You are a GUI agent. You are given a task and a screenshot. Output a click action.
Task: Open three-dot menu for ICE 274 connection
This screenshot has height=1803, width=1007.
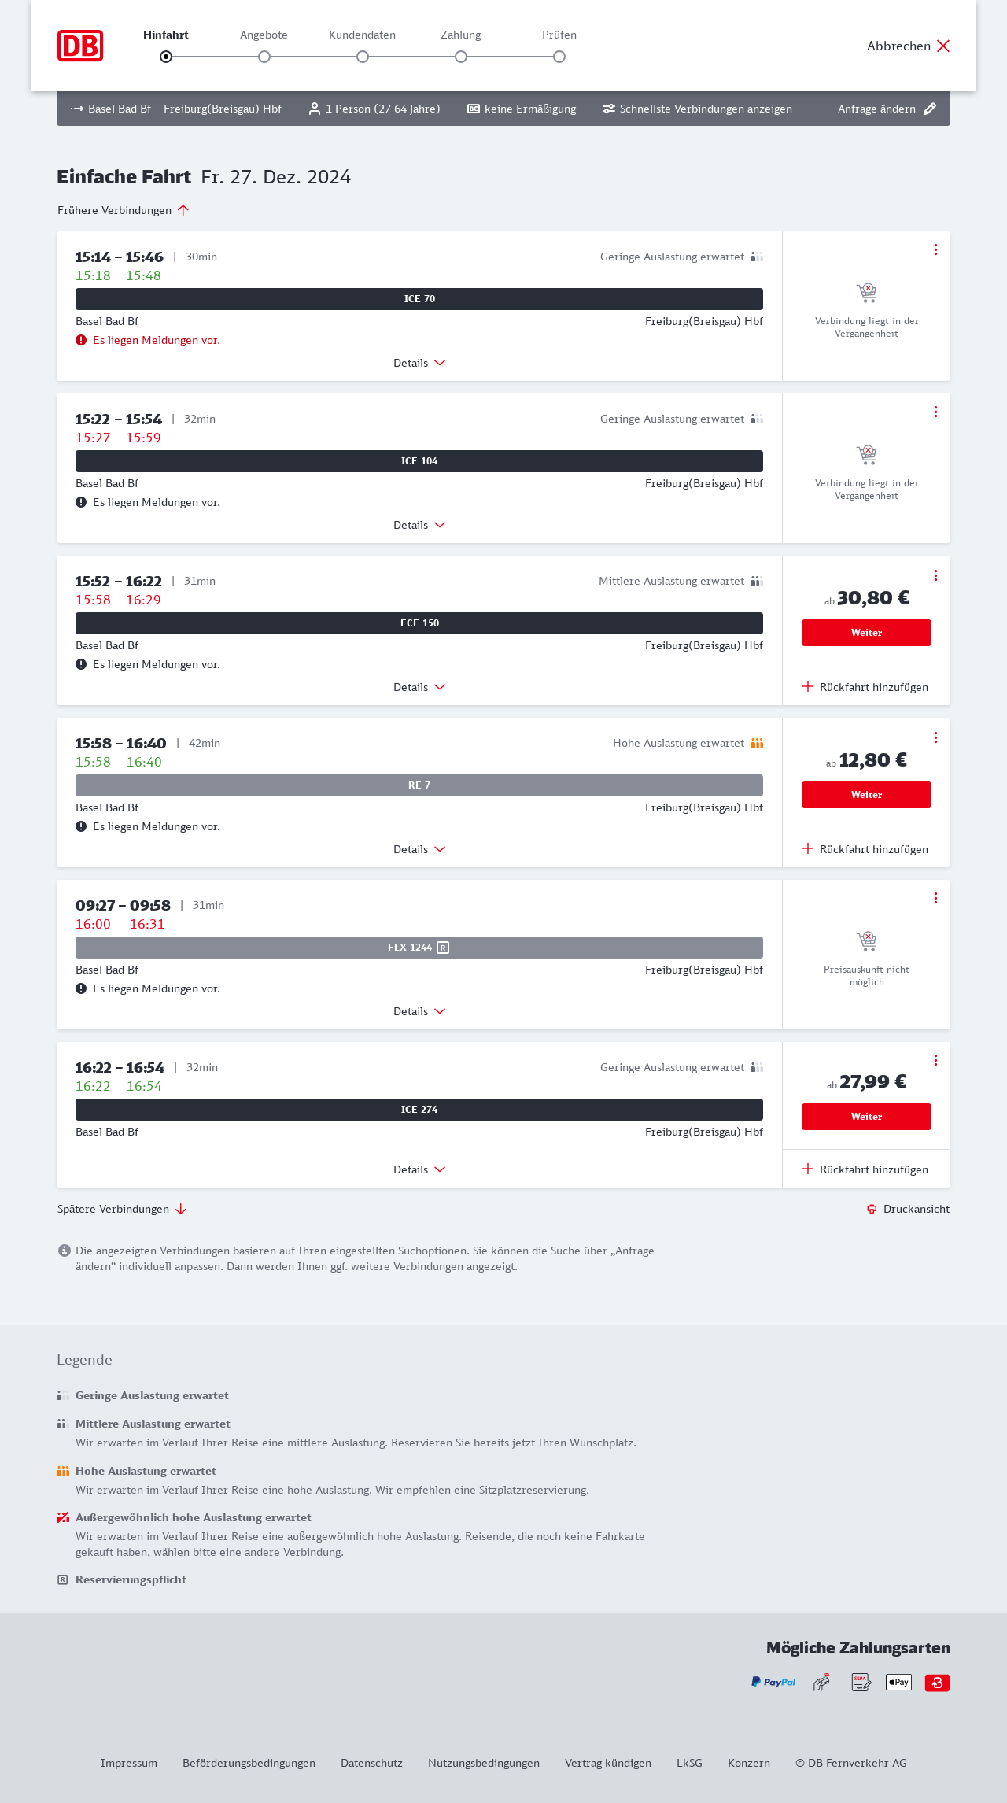[935, 1060]
